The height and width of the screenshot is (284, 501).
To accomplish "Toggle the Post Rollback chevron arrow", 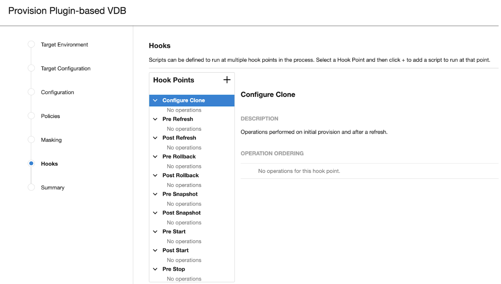I will point(155,176).
